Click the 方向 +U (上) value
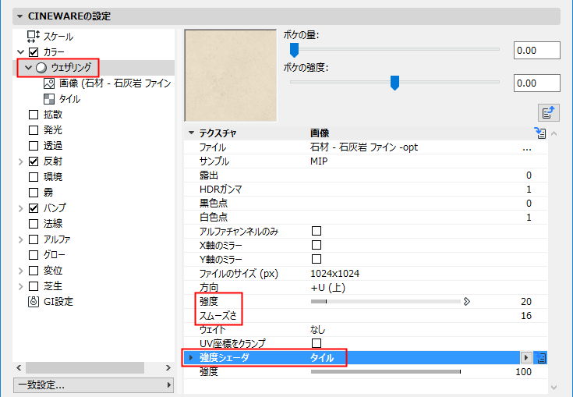The image size is (573, 397). [x=327, y=288]
